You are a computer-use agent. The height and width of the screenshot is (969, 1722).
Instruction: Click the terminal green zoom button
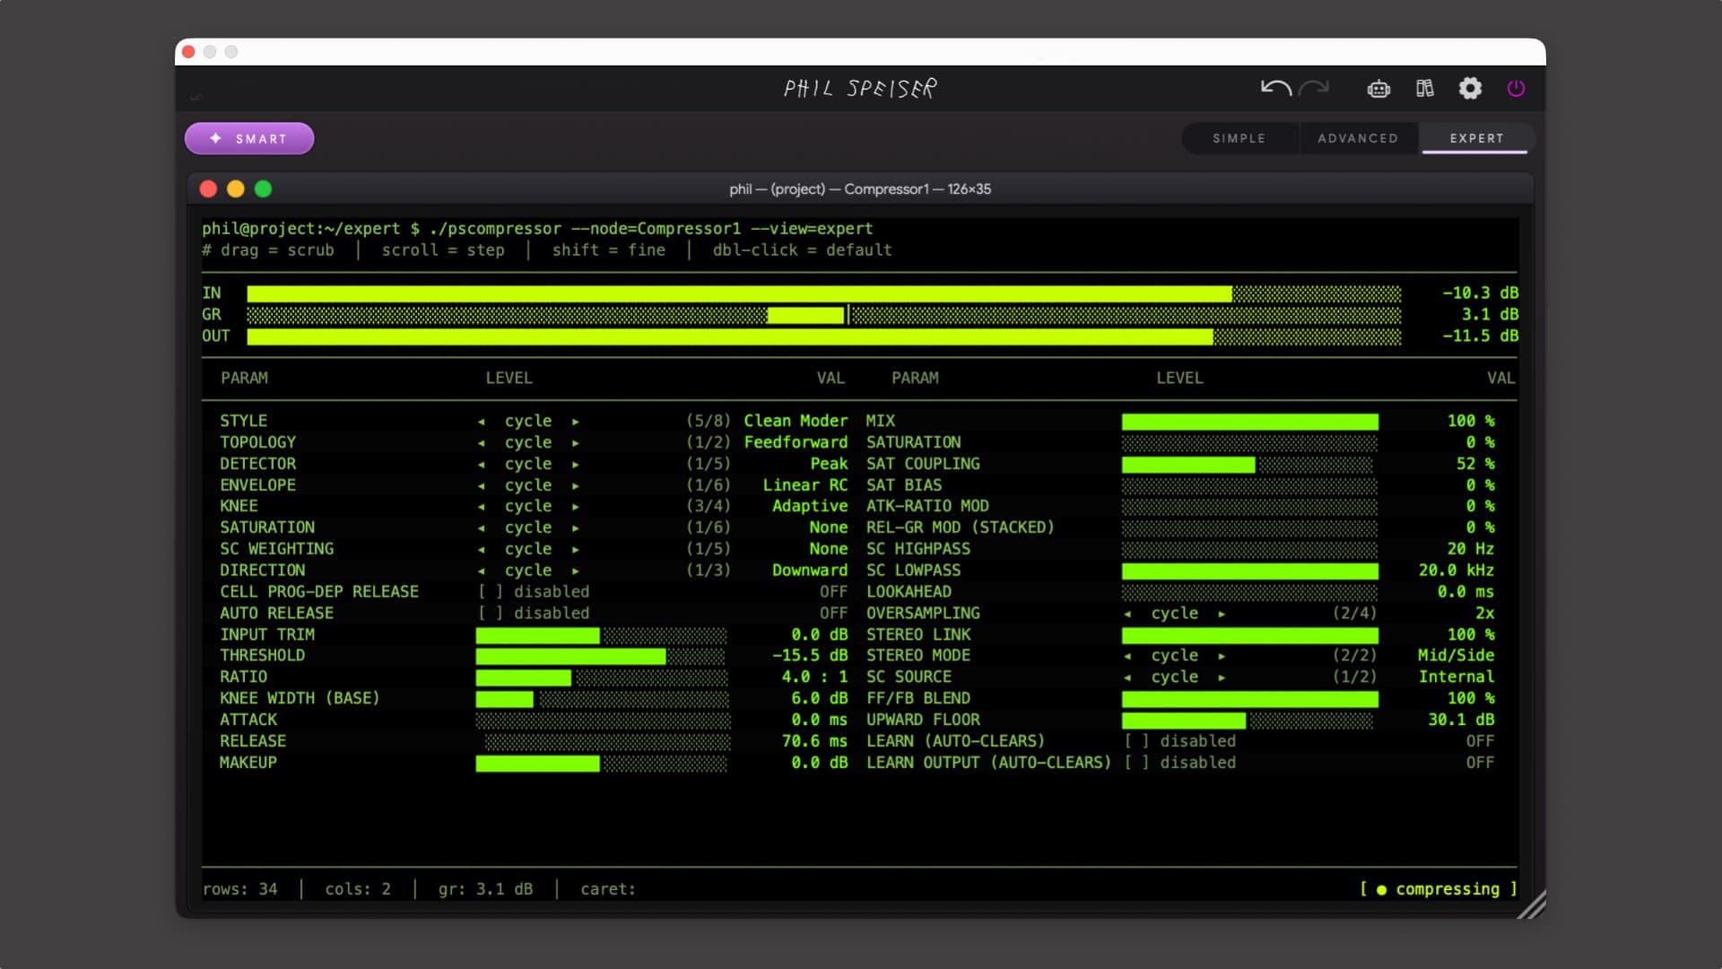click(x=263, y=188)
